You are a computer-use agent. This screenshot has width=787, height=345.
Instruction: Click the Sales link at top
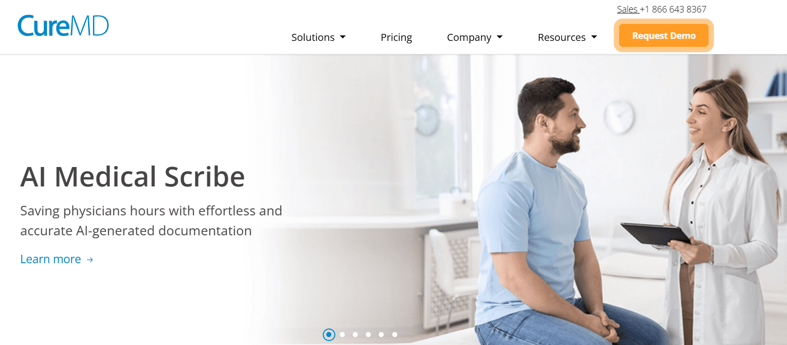tap(628, 9)
